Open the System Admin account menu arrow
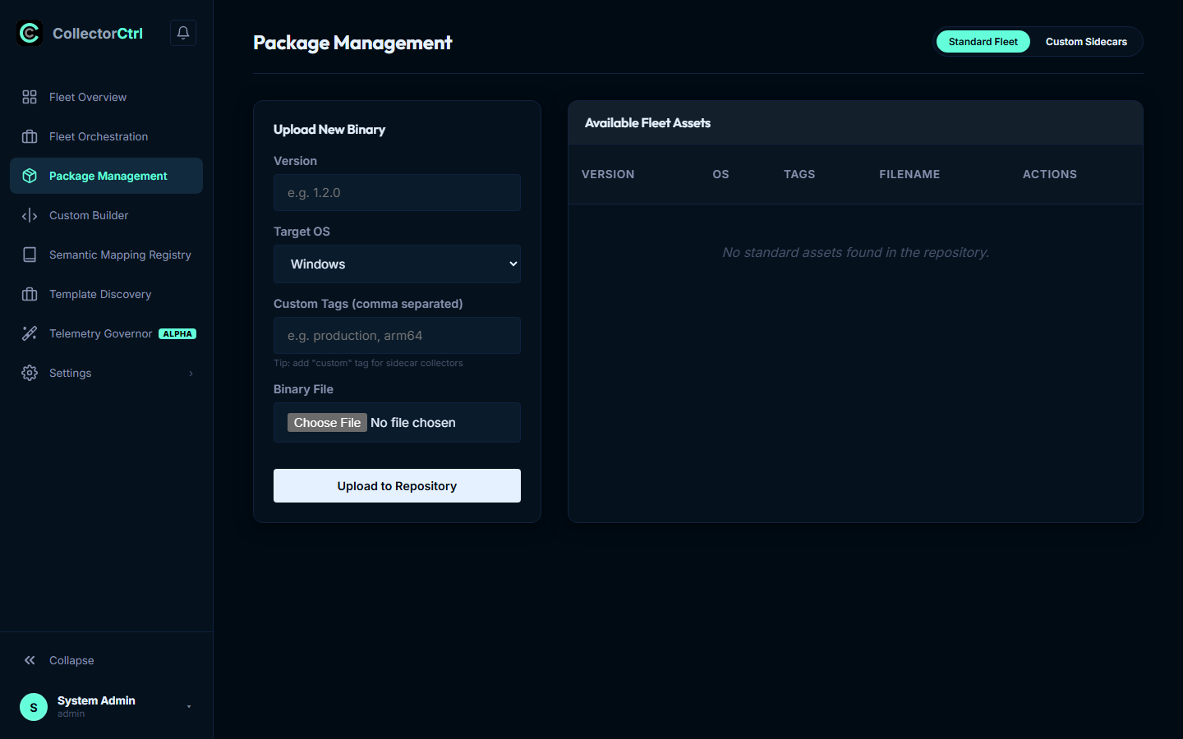The image size is (1183, 739). [x=189, y=707]
